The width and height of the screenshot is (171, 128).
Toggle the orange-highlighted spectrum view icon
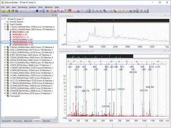point(70,11)
